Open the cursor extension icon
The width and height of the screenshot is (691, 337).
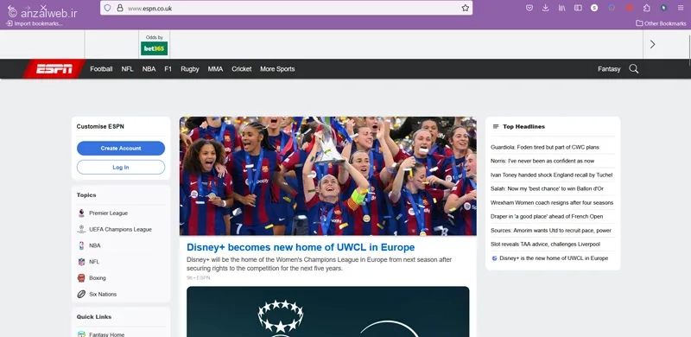(x=663, y=8)
